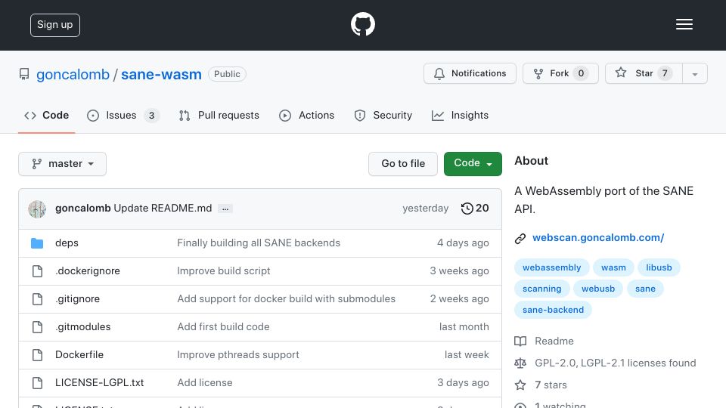Image resolution: width=726 pixels, height=408 pixels.
Task: Expand the commit message ellipsis
Action: [x=225, y=209]
